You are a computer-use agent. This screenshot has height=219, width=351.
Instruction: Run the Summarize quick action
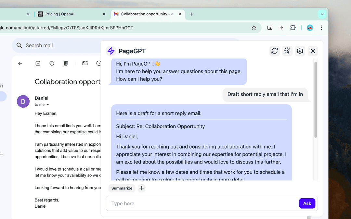pos(122,188)
